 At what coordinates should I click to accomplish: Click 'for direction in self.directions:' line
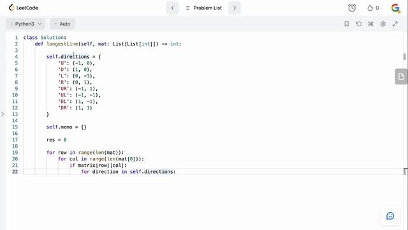(x=128, y=172)
